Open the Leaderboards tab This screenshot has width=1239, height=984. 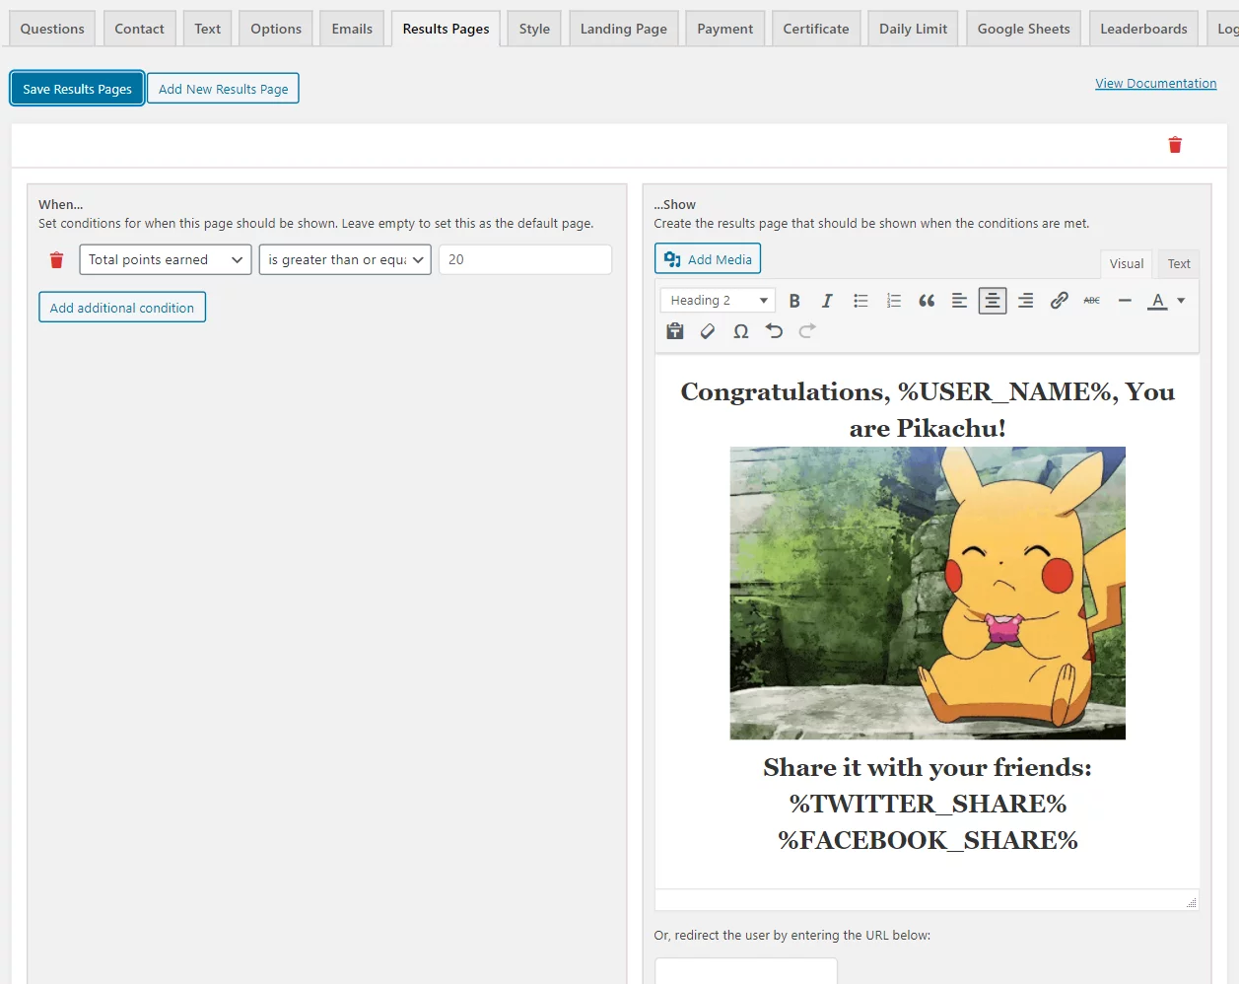[1142, 29]
